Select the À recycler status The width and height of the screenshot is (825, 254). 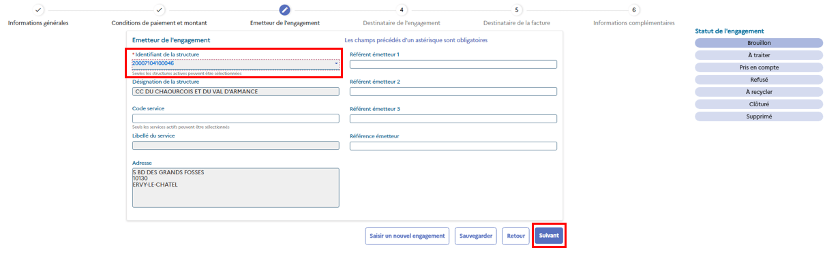759,92
